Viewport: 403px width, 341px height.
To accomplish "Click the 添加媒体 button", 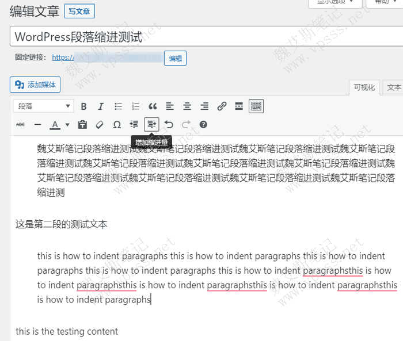I will (x=35, y=85).
